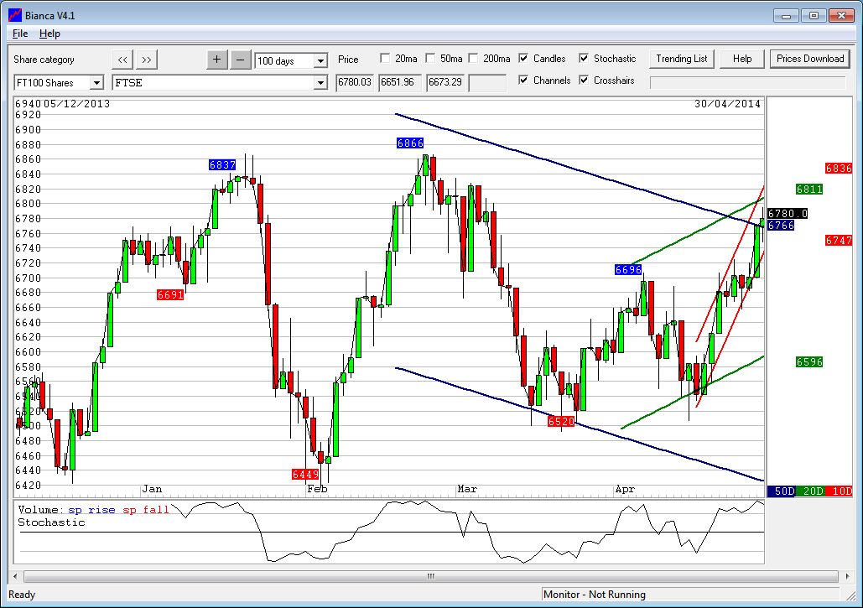Enable the 200ma moving average checkbox
Screen dimensions: 863x608
pos(473,59)
